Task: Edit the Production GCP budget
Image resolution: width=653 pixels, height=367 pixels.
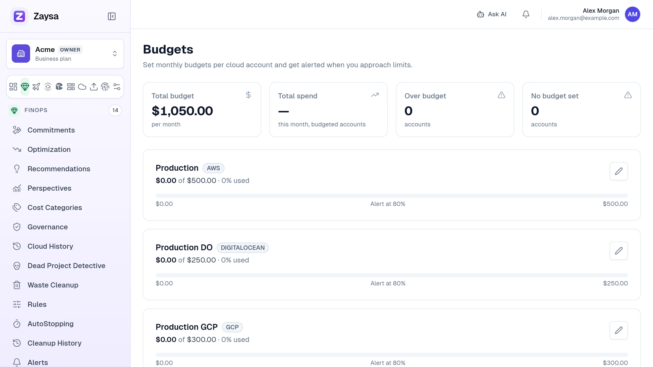Action: pos(619,330)
